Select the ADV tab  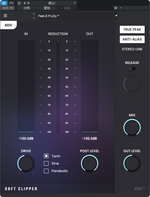click(x=8, y=25)
